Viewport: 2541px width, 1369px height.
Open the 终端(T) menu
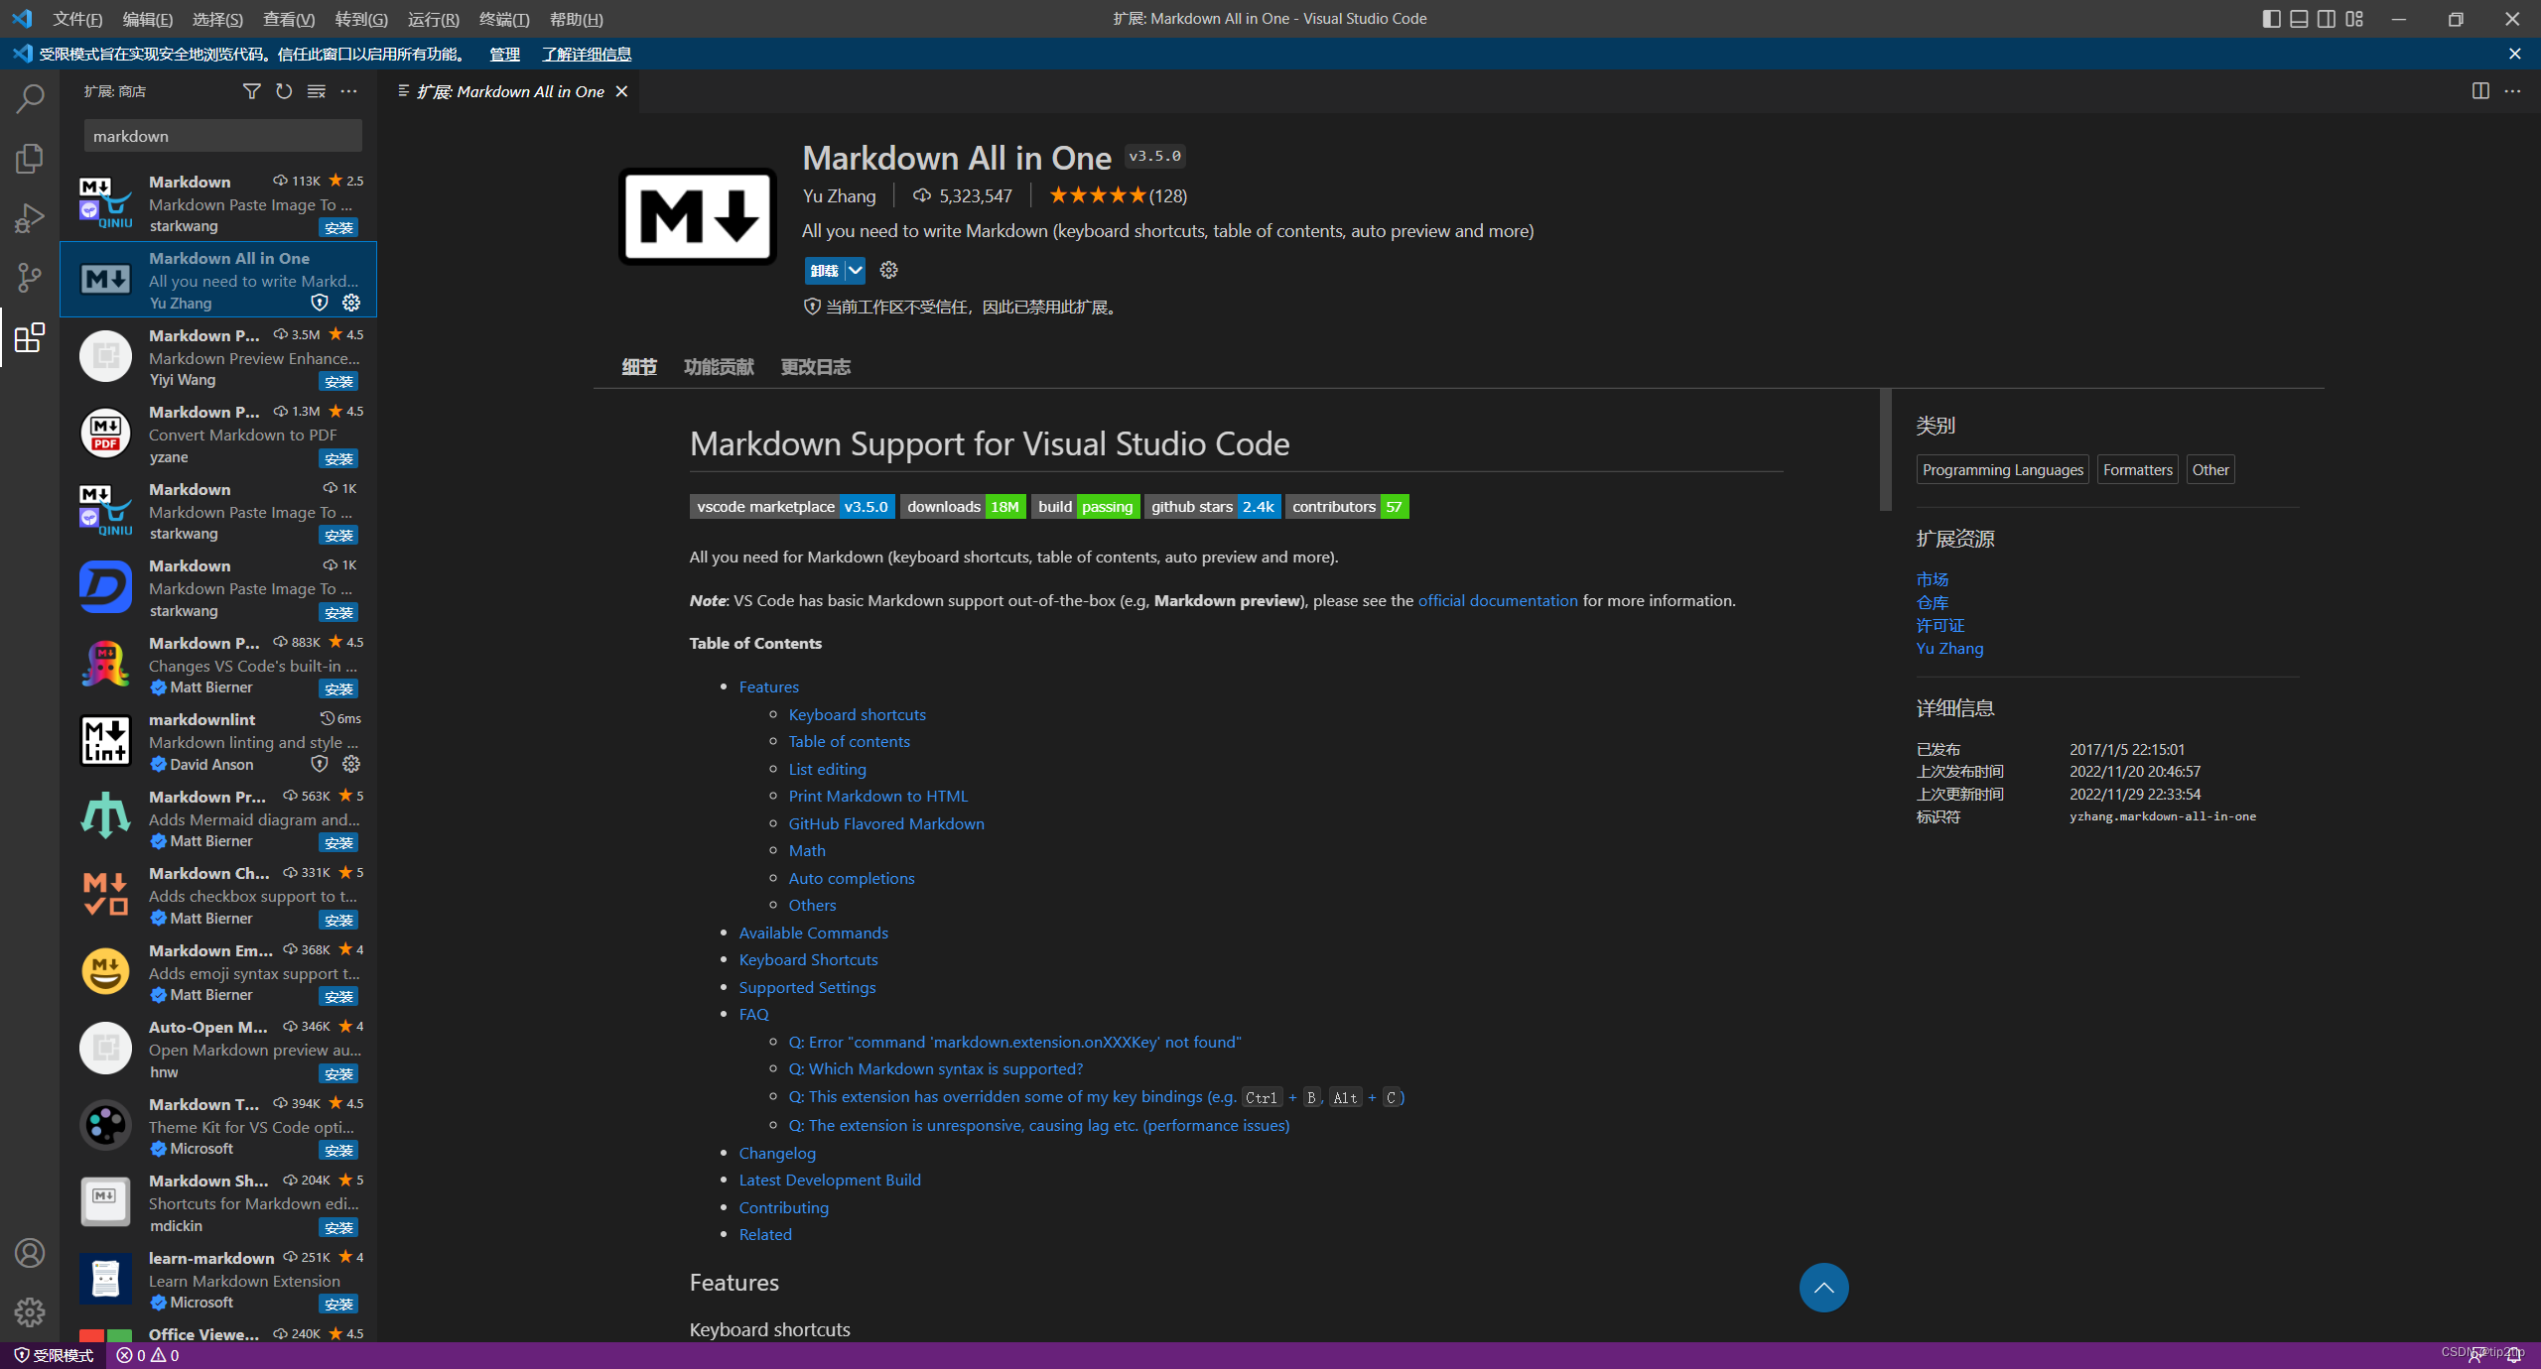coord(504,19)
